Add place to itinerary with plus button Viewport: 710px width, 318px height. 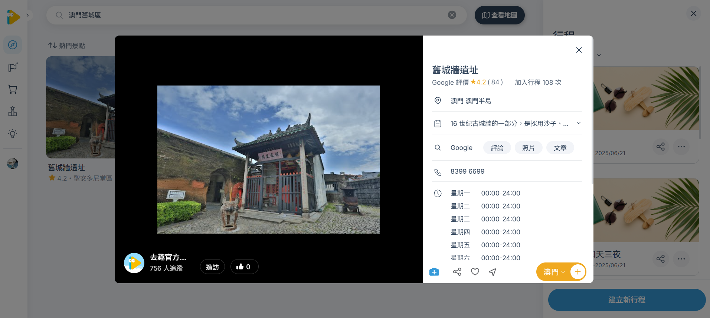[578, 272]
